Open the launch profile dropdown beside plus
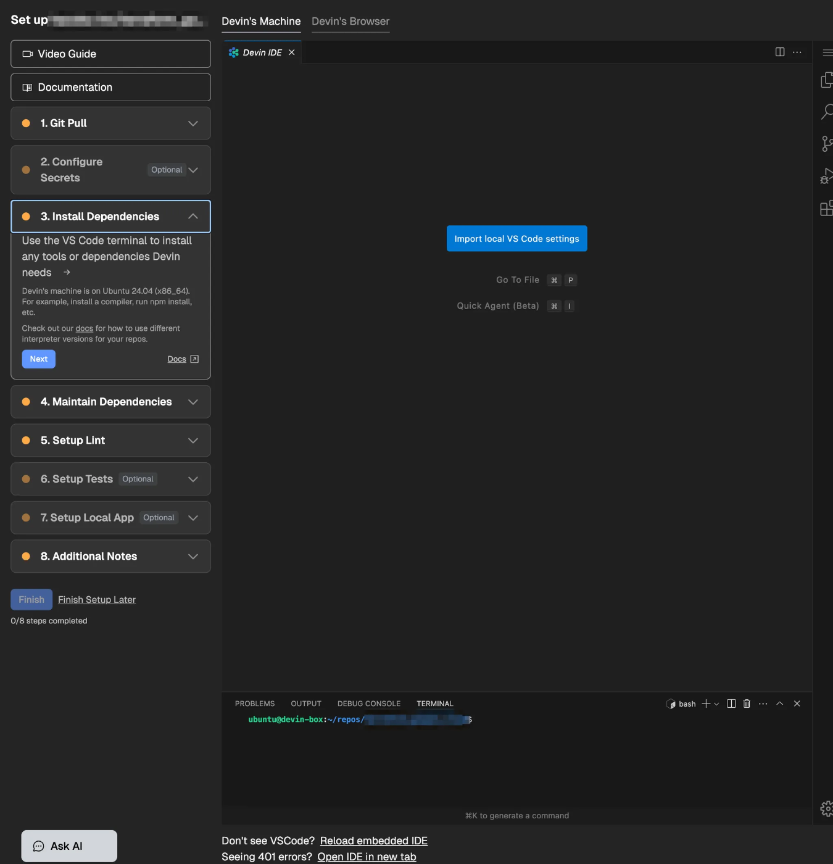Screen dimensions: 833x864 tap(716, 704)
